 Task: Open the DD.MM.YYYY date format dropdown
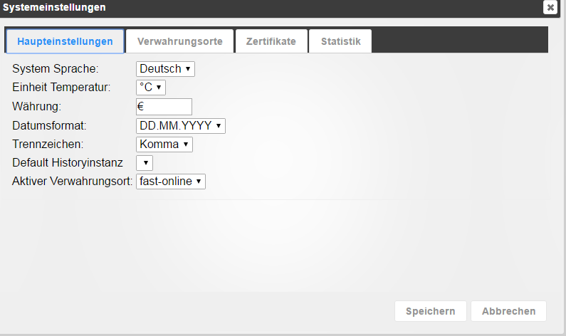181,126
